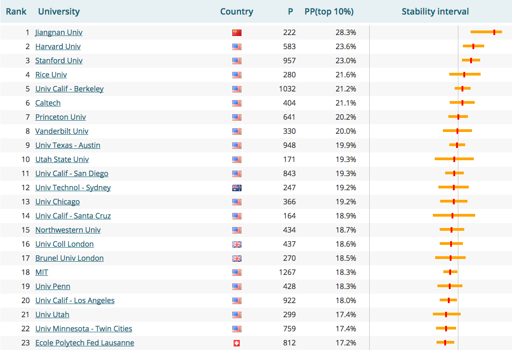Viewport: 512px width, 350px height.
Task: Click the MIT stability interval bar
Action: point(450,272)
